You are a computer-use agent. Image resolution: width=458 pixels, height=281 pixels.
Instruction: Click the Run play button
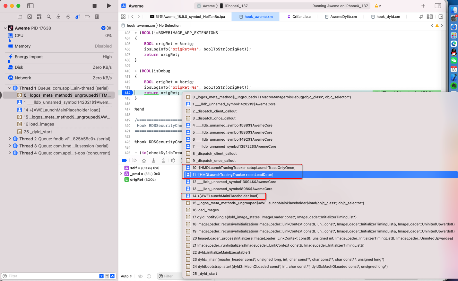click(x=109, y=6)
